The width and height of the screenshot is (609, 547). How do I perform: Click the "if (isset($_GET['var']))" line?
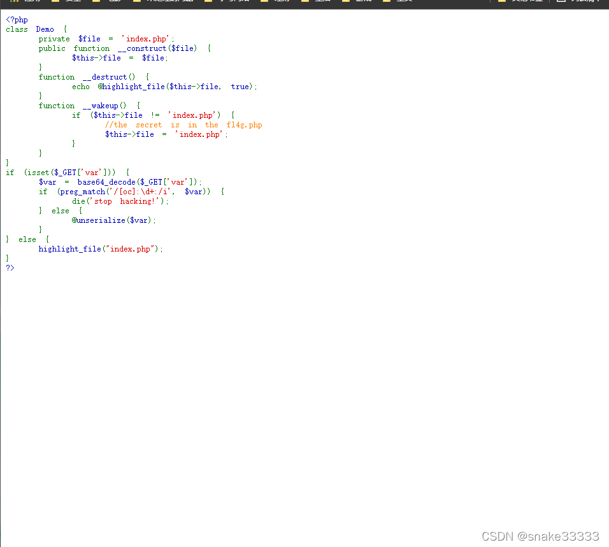click(68, 173)
